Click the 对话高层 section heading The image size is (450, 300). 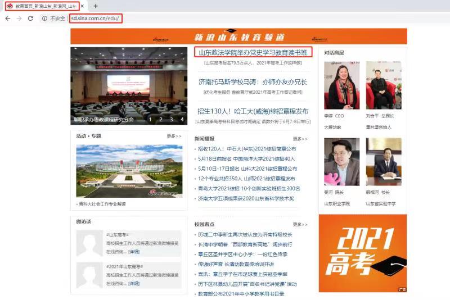[334, 53]
